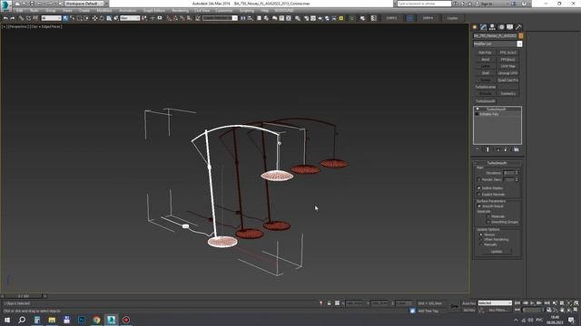581x326 pixels.
Task: Click the Update button in TurboSmooth
Action: coord(497,252)
